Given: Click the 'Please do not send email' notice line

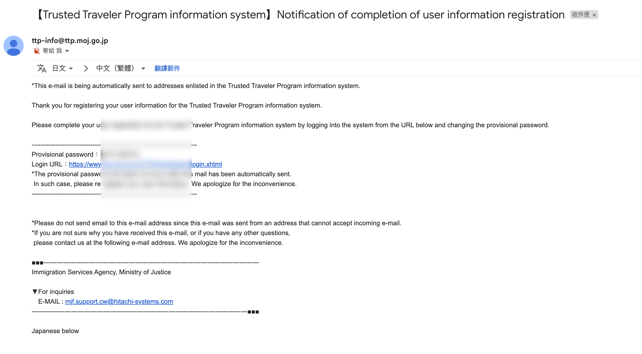Looking at the screenshot, I should click(x=216, y=223).
